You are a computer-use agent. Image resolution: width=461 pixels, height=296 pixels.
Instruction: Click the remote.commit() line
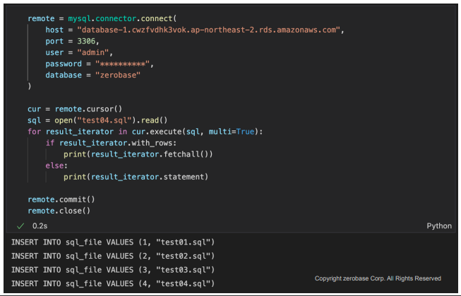point(61,199)
